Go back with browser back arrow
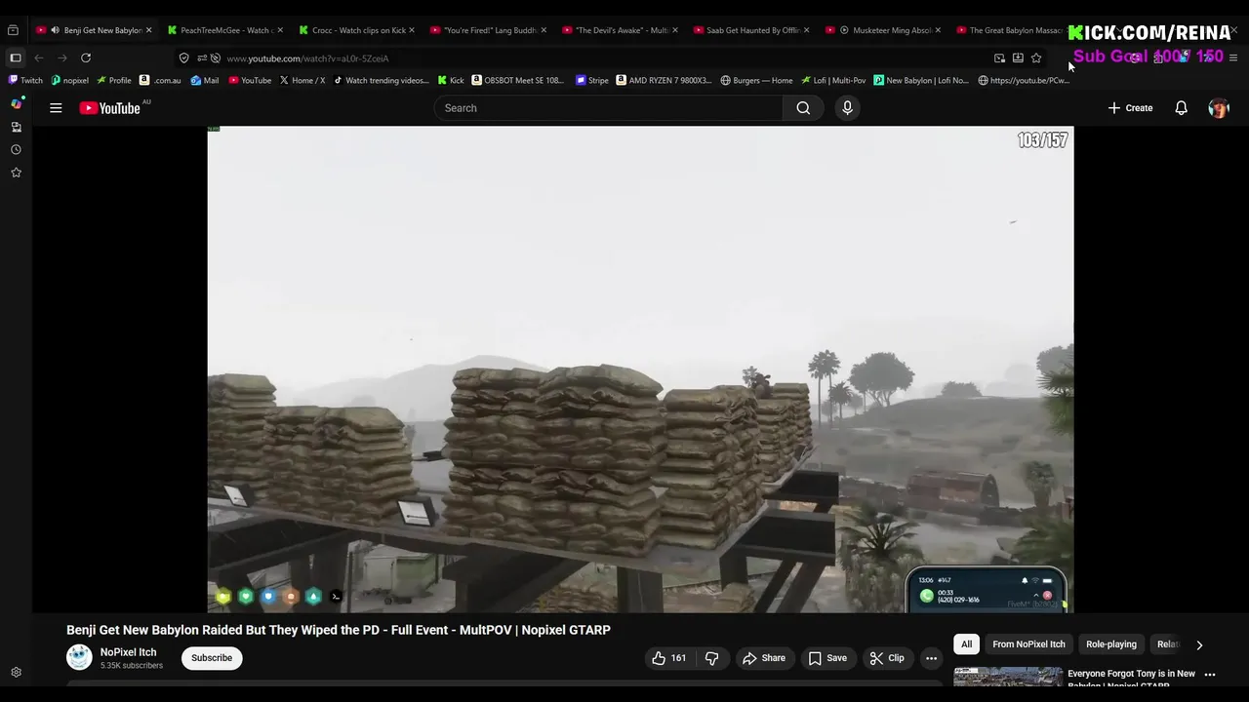The image size is (1249, 702). pyautogui.click(x=39, y=58)
